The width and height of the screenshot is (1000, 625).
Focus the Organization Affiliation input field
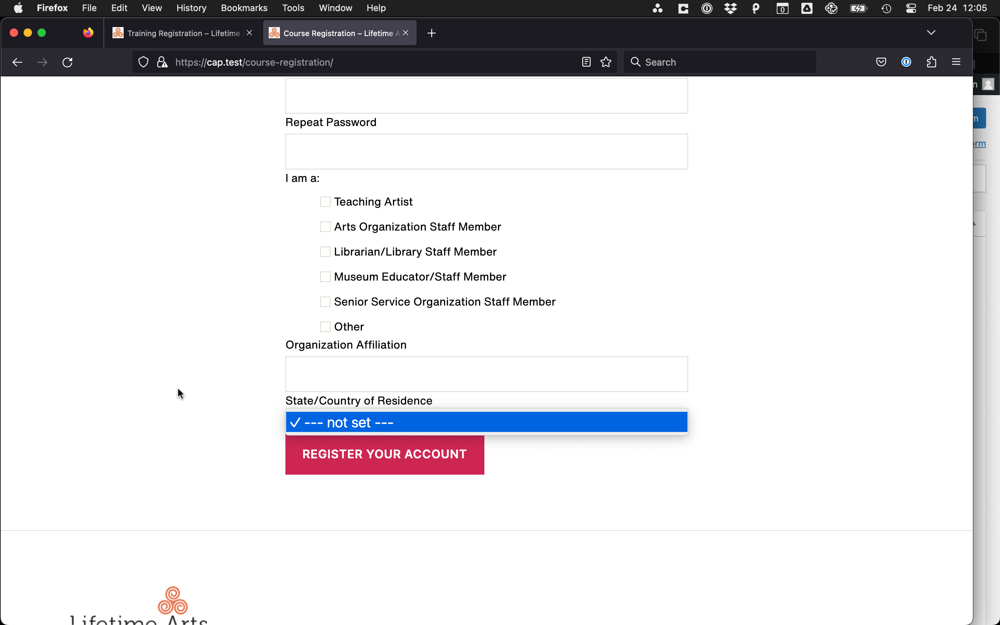tap(486, 374)
